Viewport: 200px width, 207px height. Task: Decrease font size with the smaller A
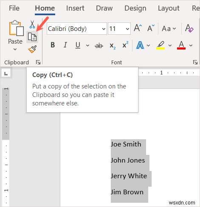click(x=151, y=28)
